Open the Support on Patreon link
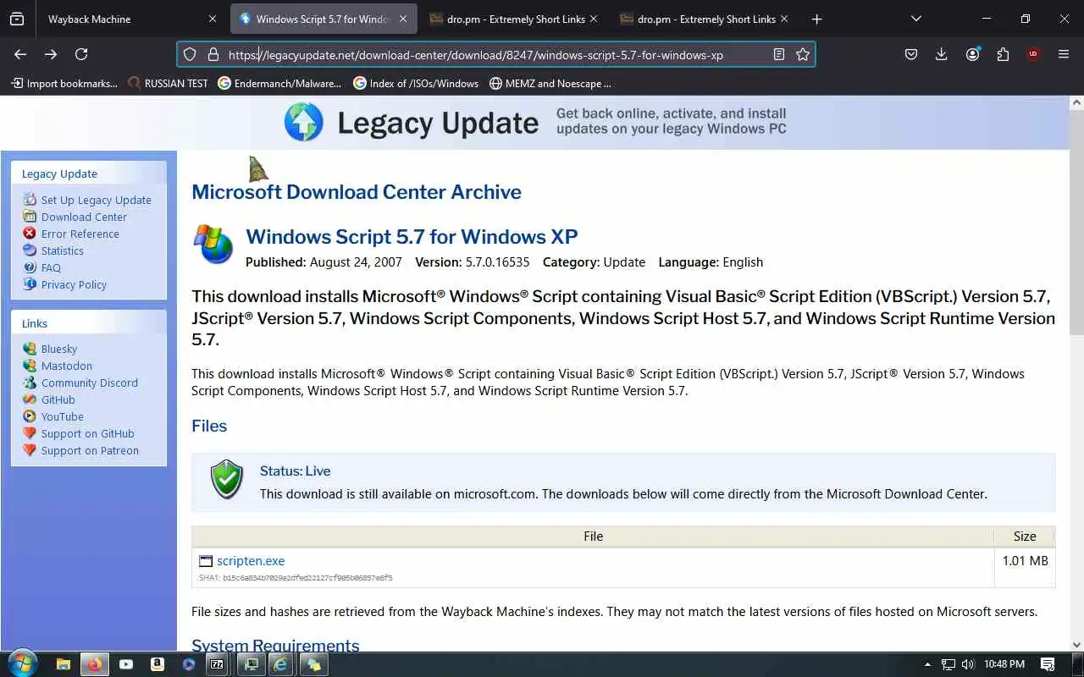 coord(90,450)
